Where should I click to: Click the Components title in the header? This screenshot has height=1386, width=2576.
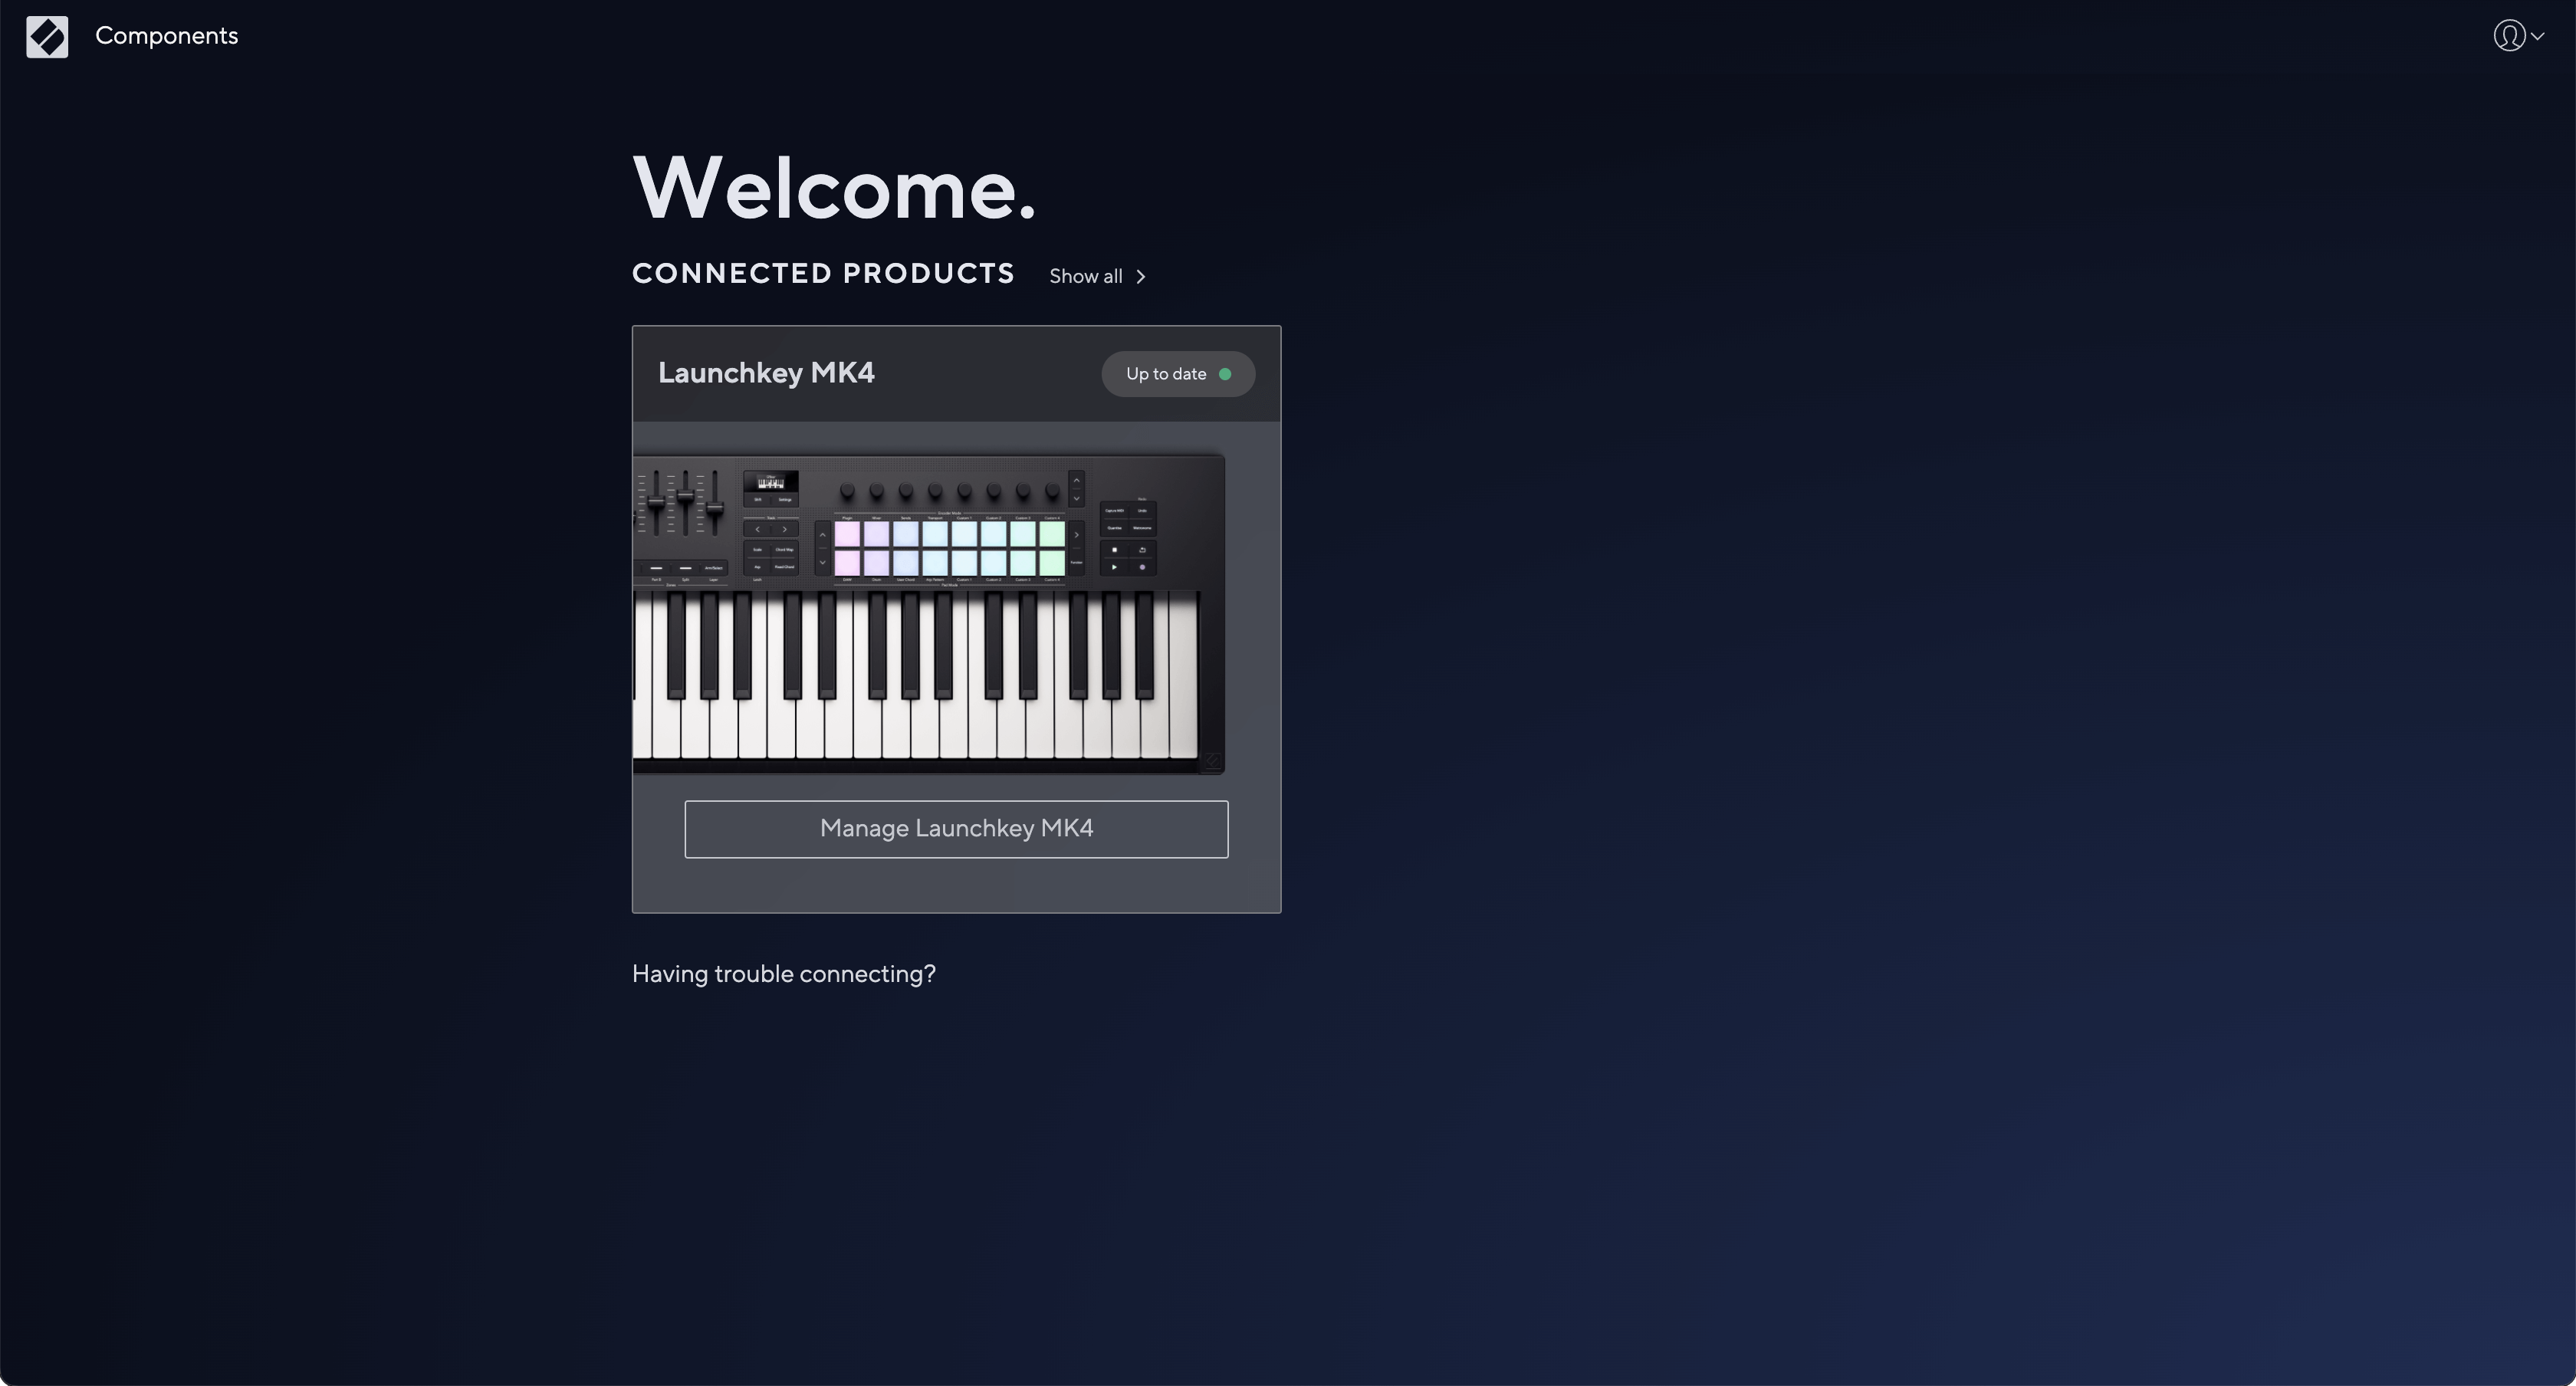tap(166, 36)
